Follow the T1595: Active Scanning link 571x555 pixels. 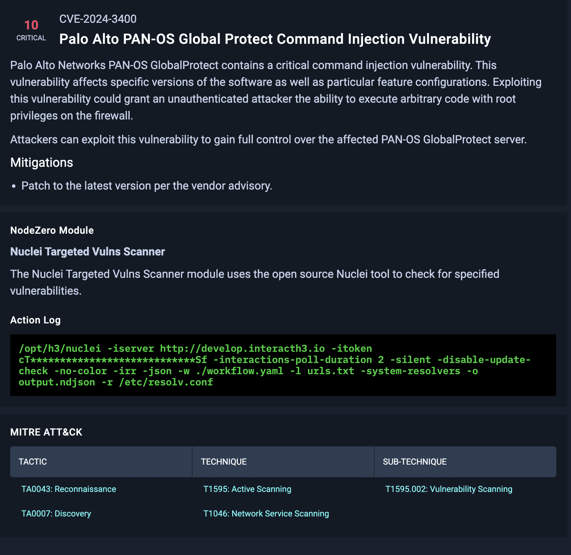247,489
